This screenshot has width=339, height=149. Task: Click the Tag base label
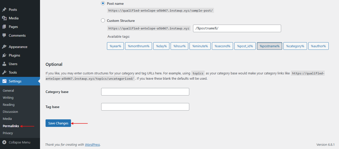tap(52, 107)
